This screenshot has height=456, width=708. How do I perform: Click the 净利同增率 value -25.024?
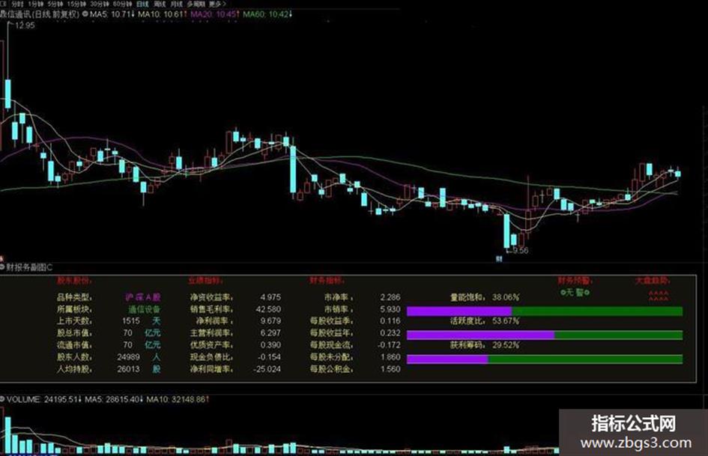267,369
